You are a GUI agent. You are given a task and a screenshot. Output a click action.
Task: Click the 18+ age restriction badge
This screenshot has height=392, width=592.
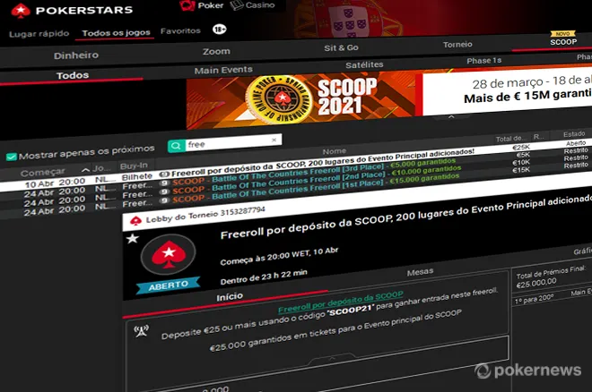click(220, 29)
